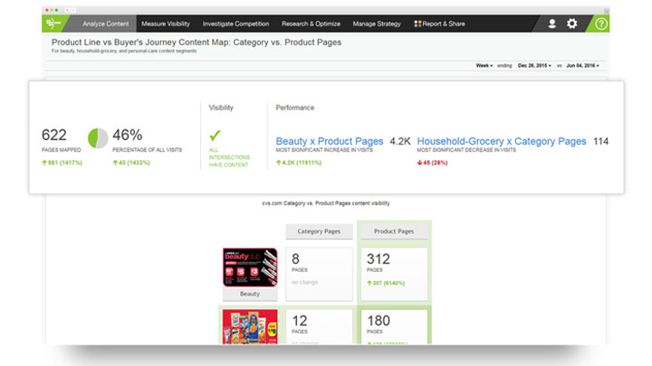Click the 114 visits decrease value
Screen dimensions: 652x366
click(x=601, y=141)
